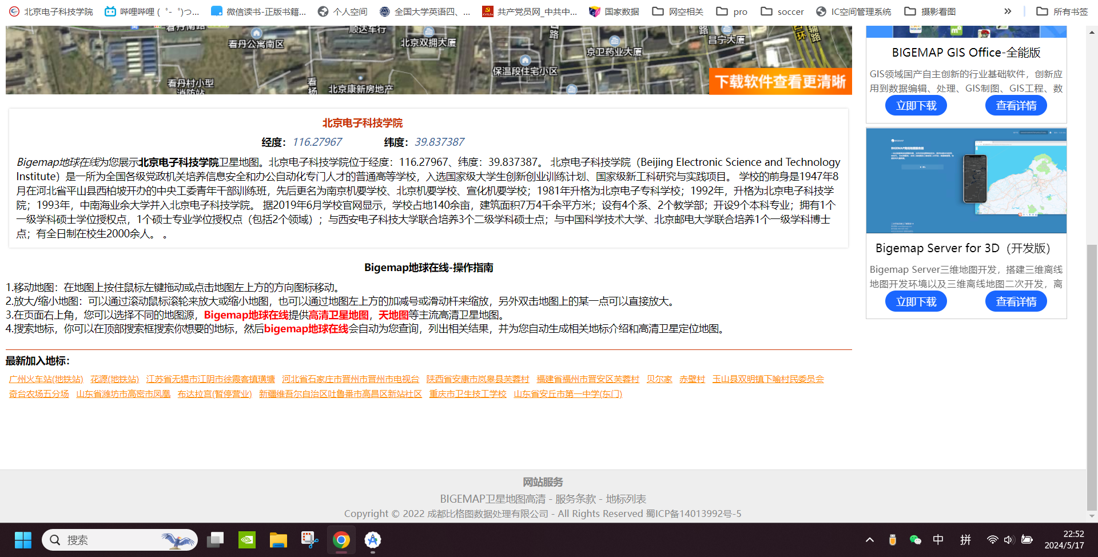
Task: Open File Explorer on the taskbar
Action: pyautogui.click(x=279, y=540)
